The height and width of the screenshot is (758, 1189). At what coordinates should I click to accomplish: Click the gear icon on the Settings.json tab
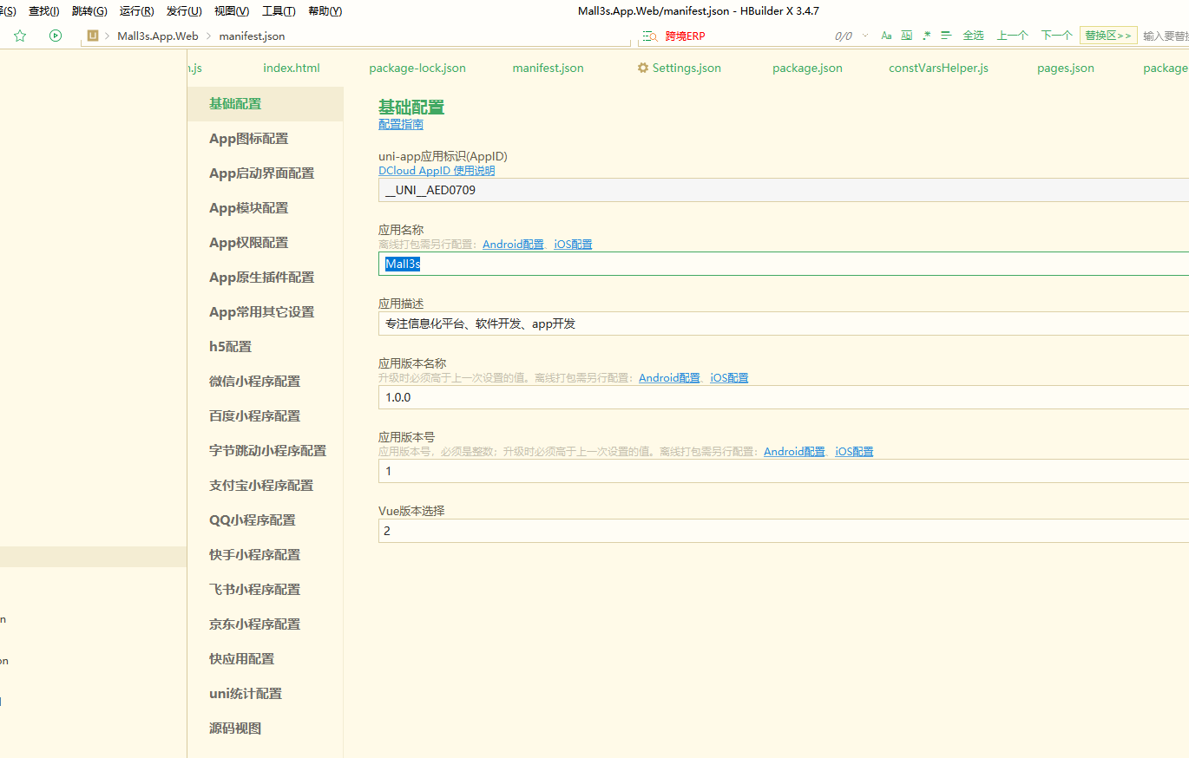point(643,68)
